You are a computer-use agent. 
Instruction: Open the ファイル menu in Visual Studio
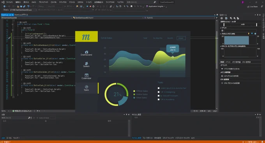(9, 2)
